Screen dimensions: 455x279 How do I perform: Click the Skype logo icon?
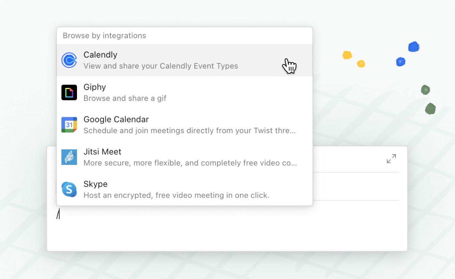(x=69, y=189)
